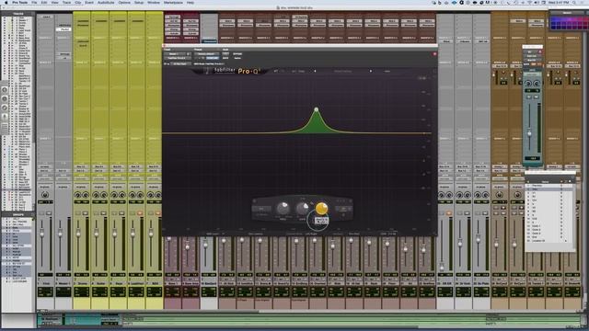589x331 pixels.
Task: Click the Keys track name at strip bottom
Action: 118,283
